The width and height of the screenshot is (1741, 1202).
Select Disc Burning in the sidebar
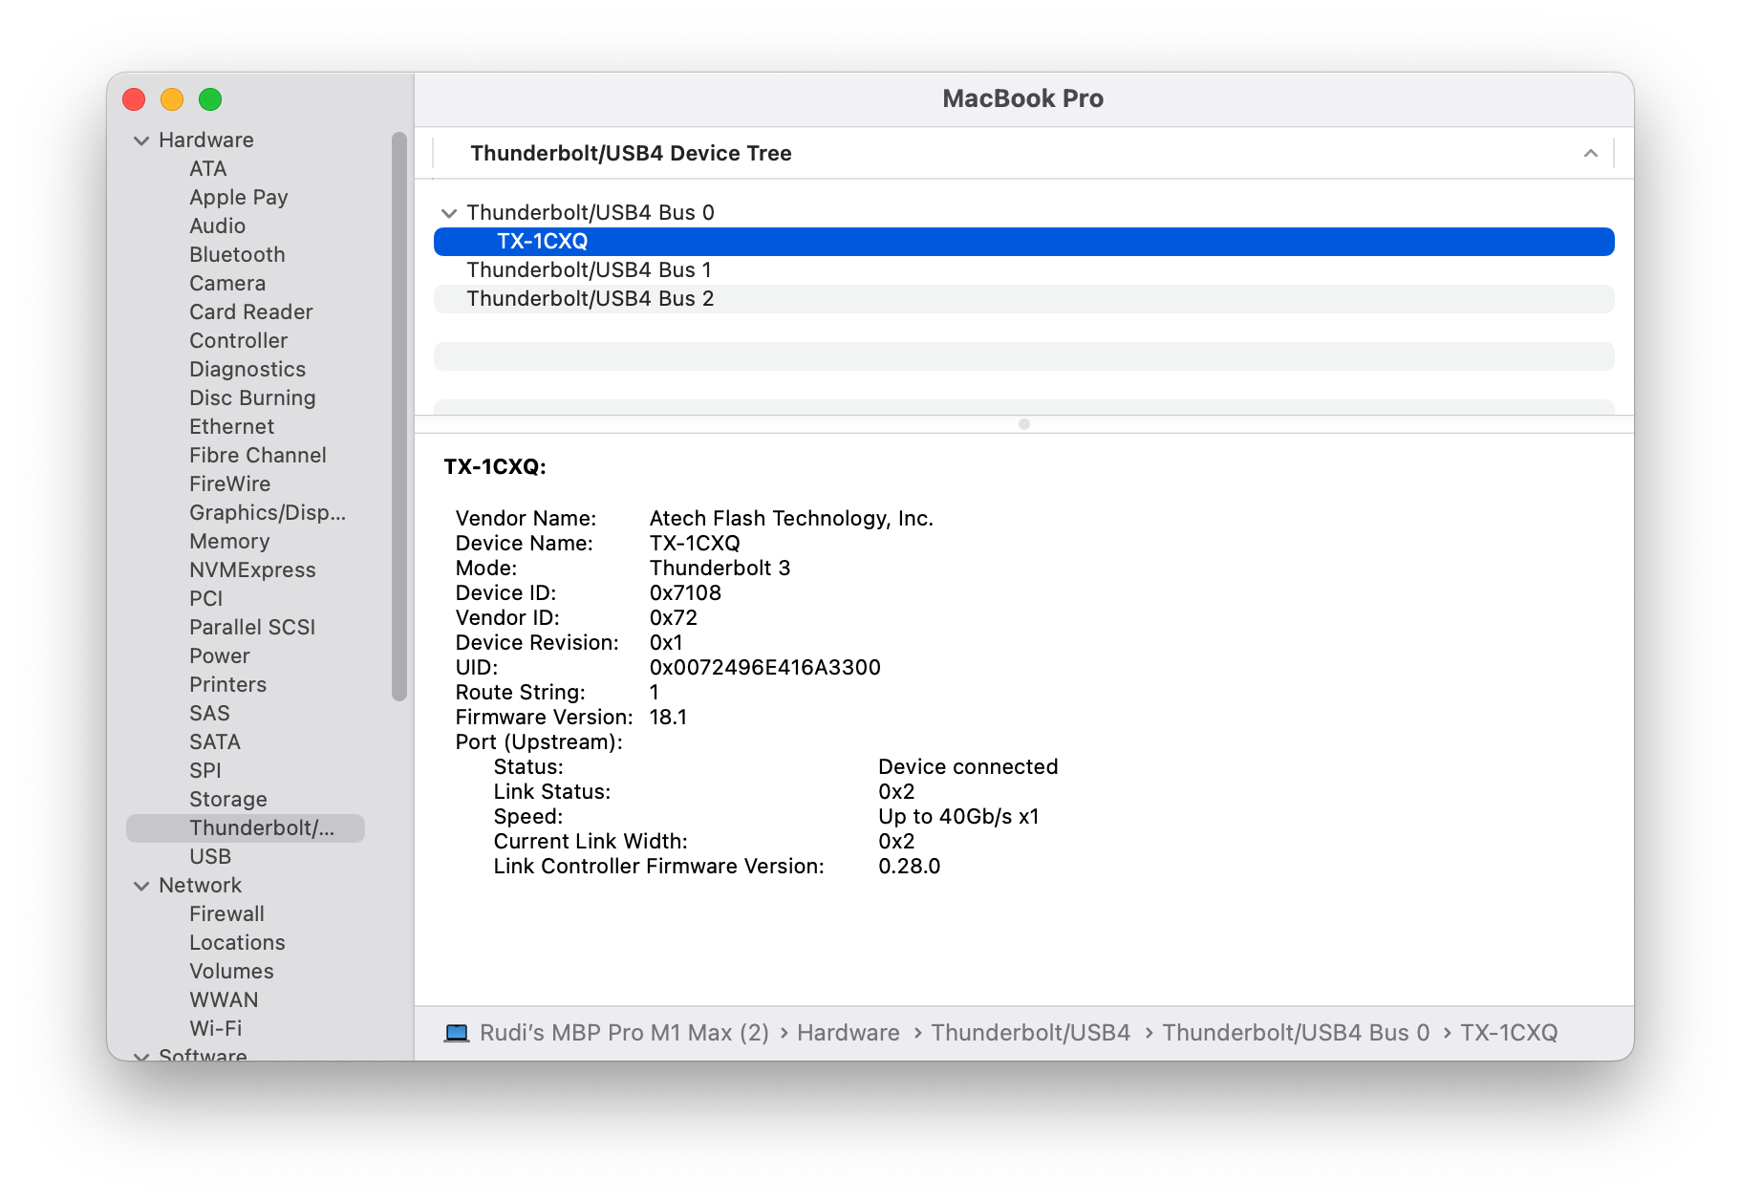[x=252, y=398]
